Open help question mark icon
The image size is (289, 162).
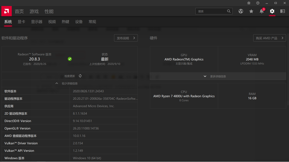coord(258,3)
